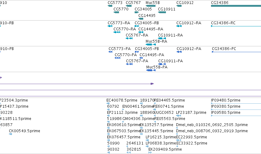The image size is (261, 154).
Task: Click EST EK076457.5prime label
Action: coord(124,137)
